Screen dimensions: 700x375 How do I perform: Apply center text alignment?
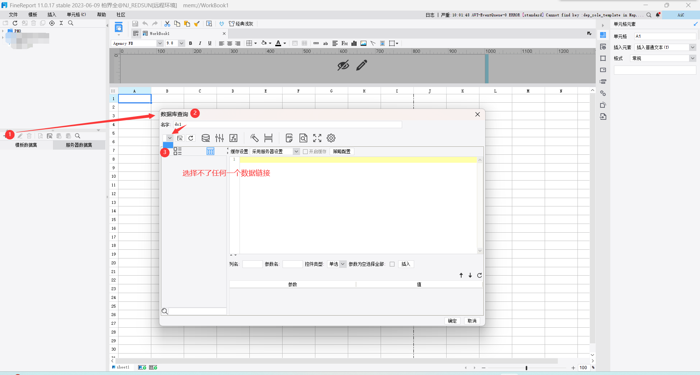[230, 43]
